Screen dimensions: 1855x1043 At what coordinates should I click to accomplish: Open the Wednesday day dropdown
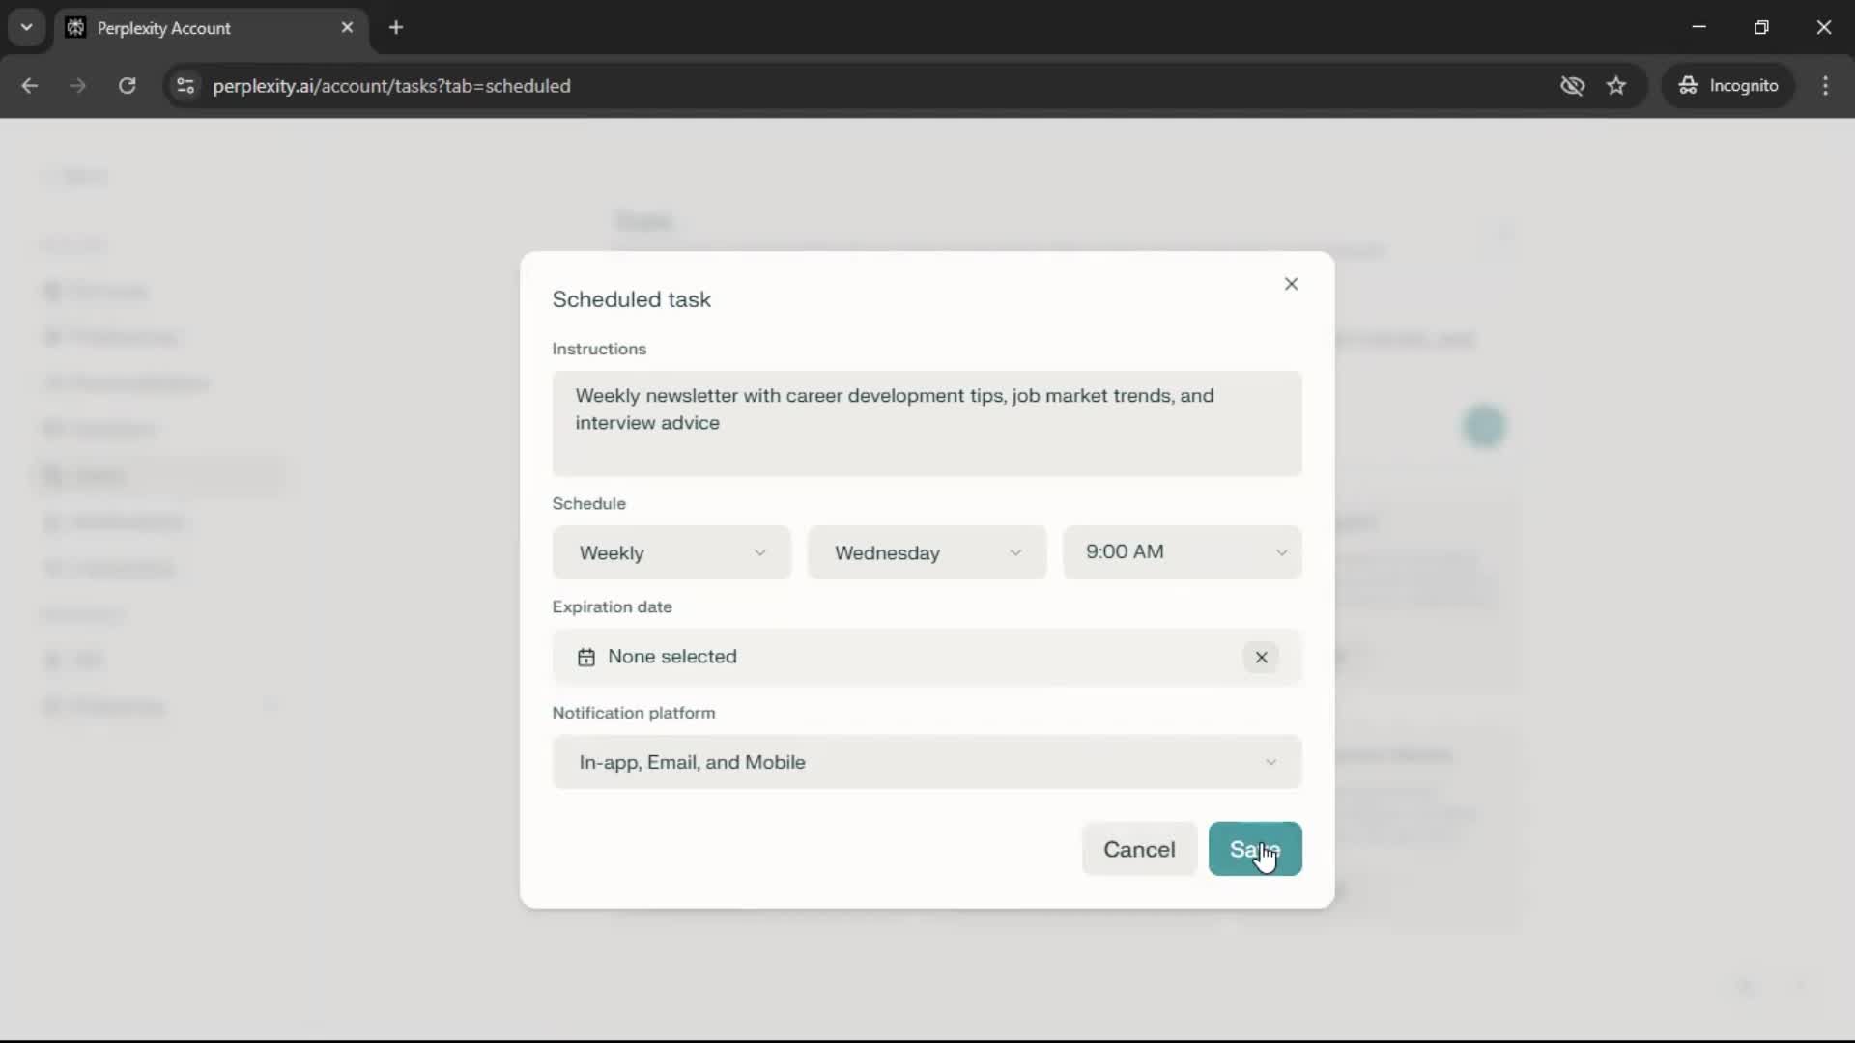pos(927,553)
